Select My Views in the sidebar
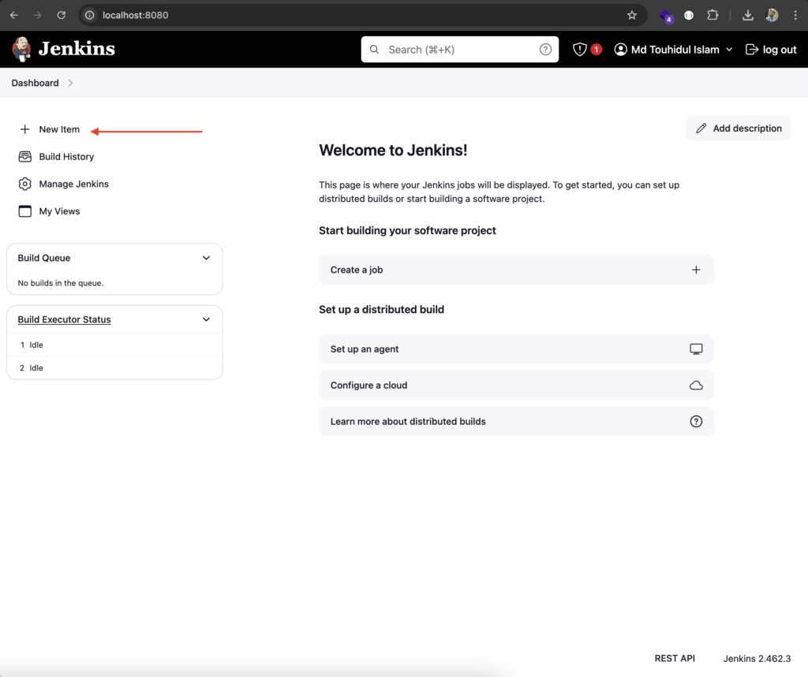 [59, 211]
